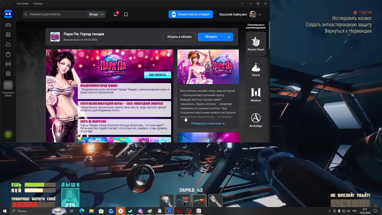Open Task View from the taskbar

coord(72,211)
